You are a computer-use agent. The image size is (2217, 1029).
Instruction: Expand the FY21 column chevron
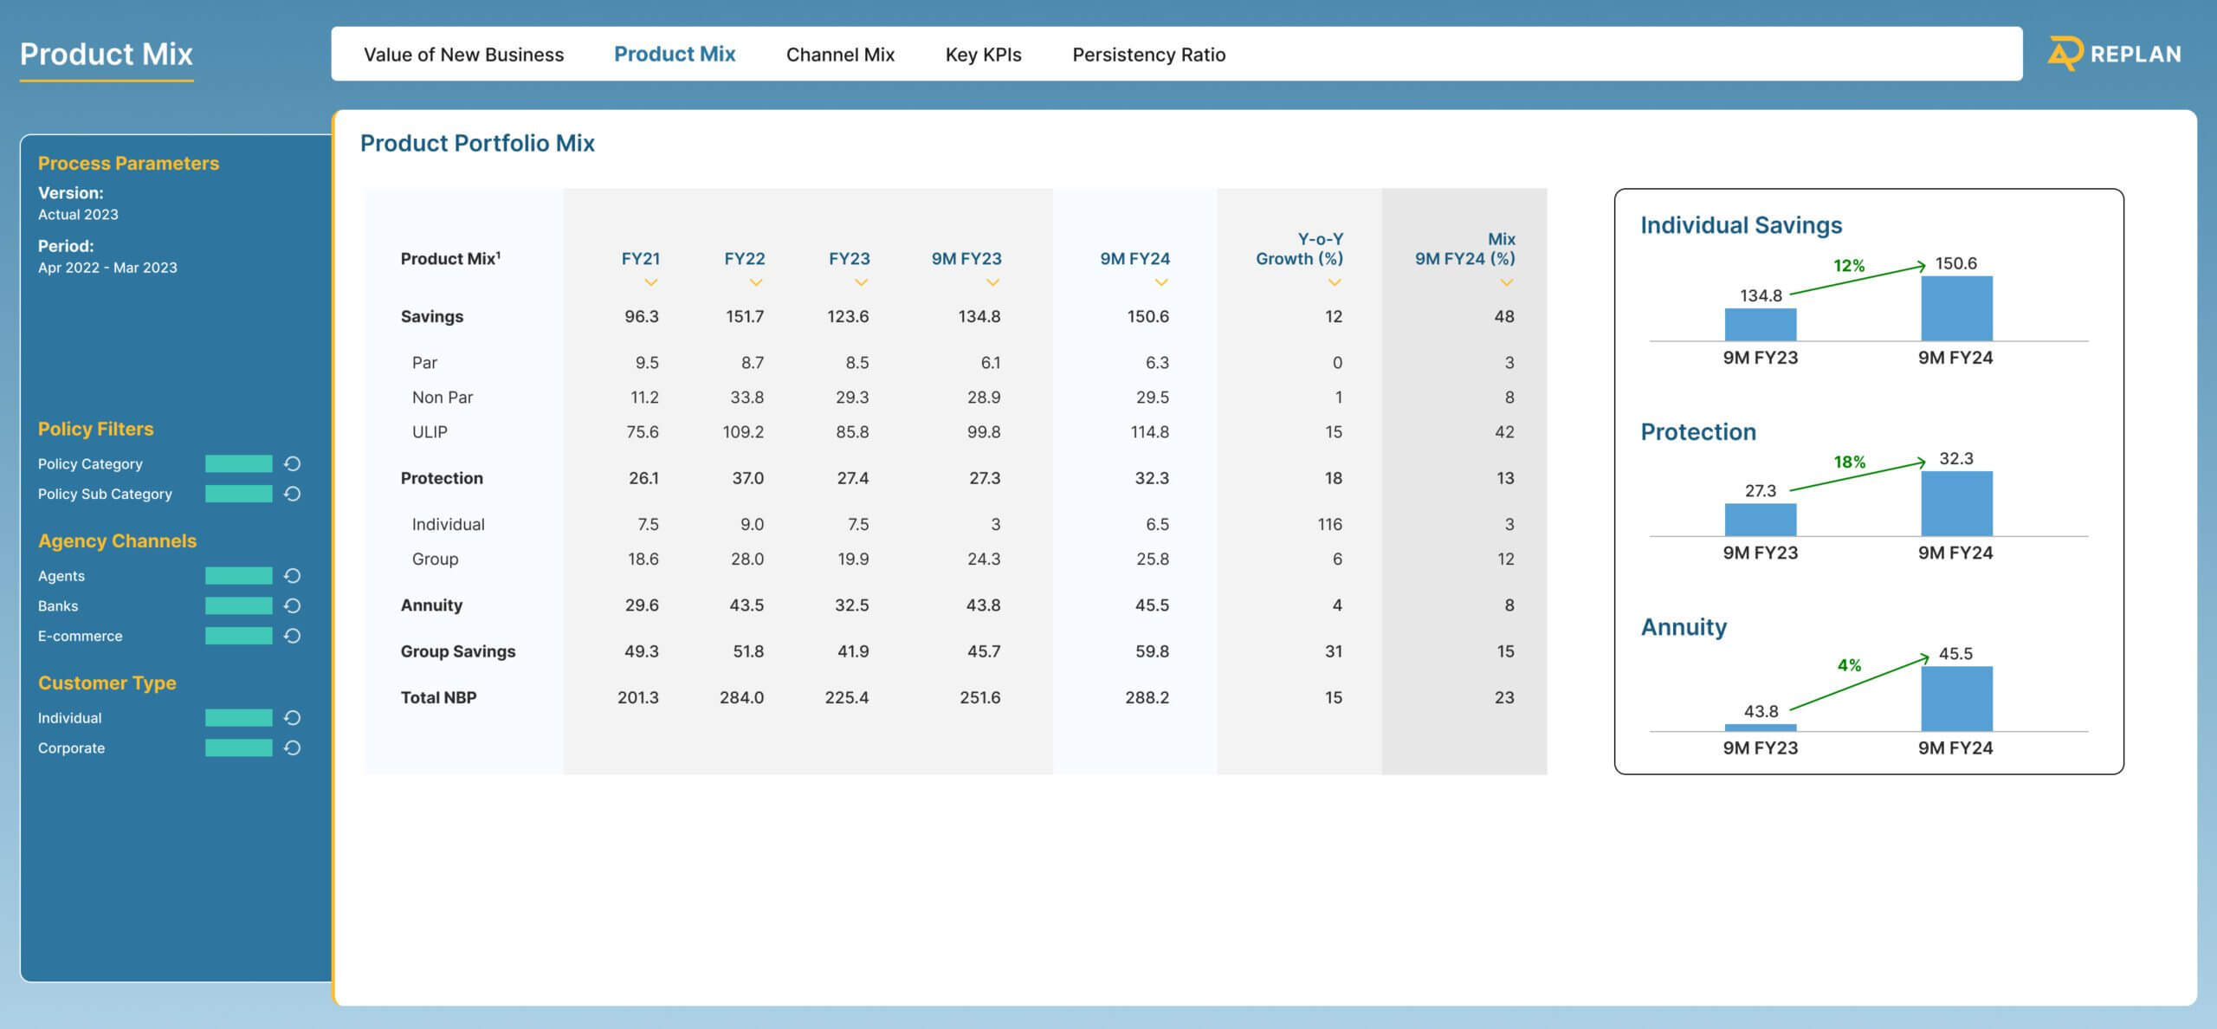click(651, 282)
